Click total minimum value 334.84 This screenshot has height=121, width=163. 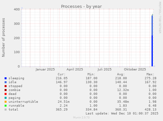pos(92,110)
